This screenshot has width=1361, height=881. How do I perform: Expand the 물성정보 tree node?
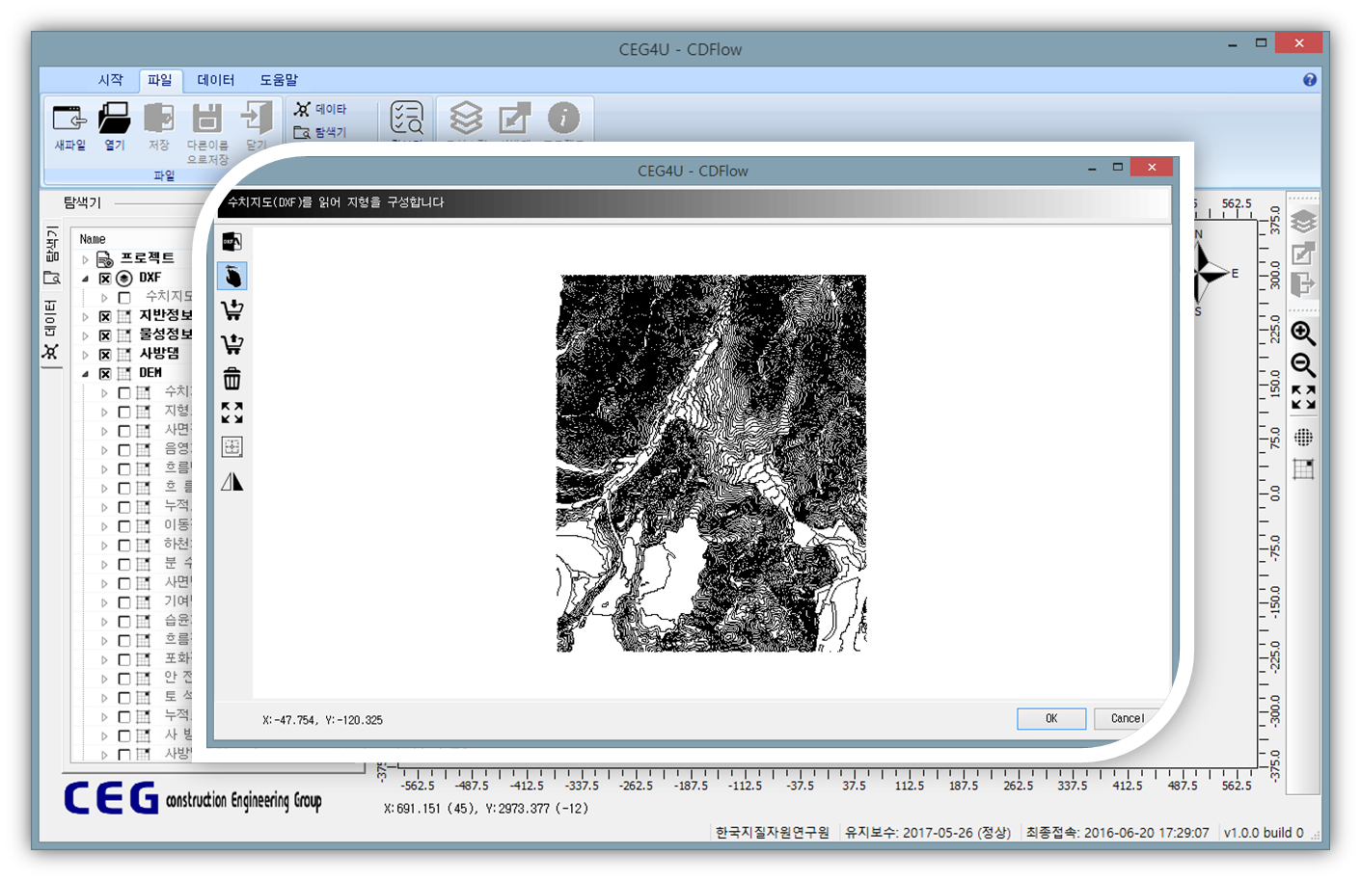click(86, 335)
